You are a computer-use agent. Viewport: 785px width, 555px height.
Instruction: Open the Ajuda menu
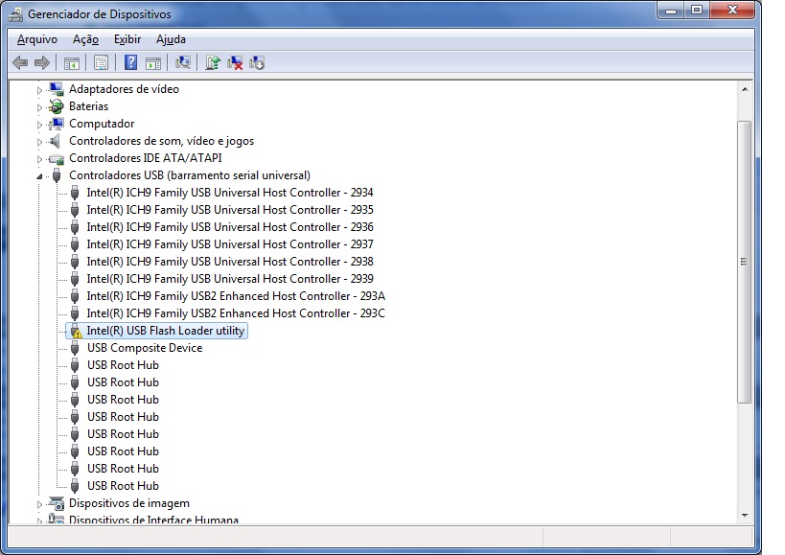coord(171,39)
